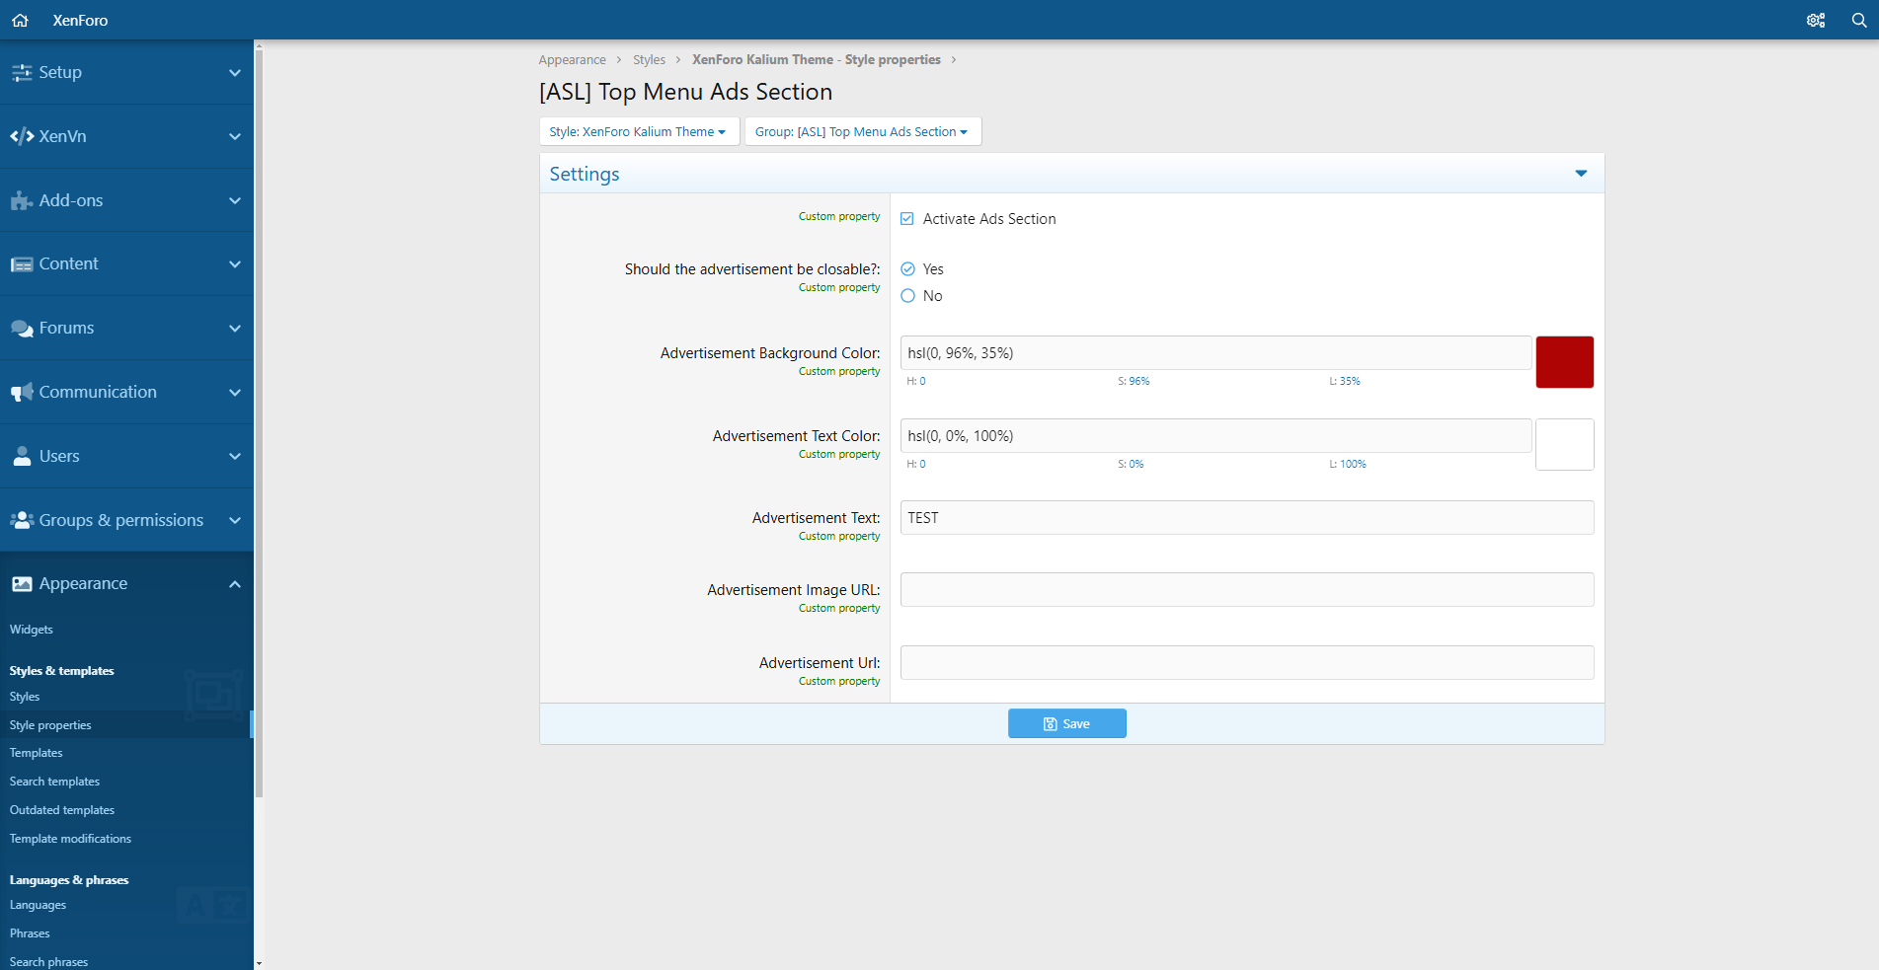Screen dimensions: 1879x970
Task: Click the XenVn code icon
Action: [x=22, y=136]
